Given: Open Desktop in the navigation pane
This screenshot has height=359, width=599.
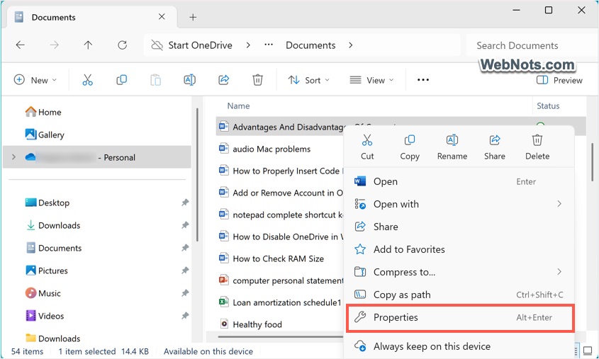Looking at the screenshot, I should tap(47, 203).
